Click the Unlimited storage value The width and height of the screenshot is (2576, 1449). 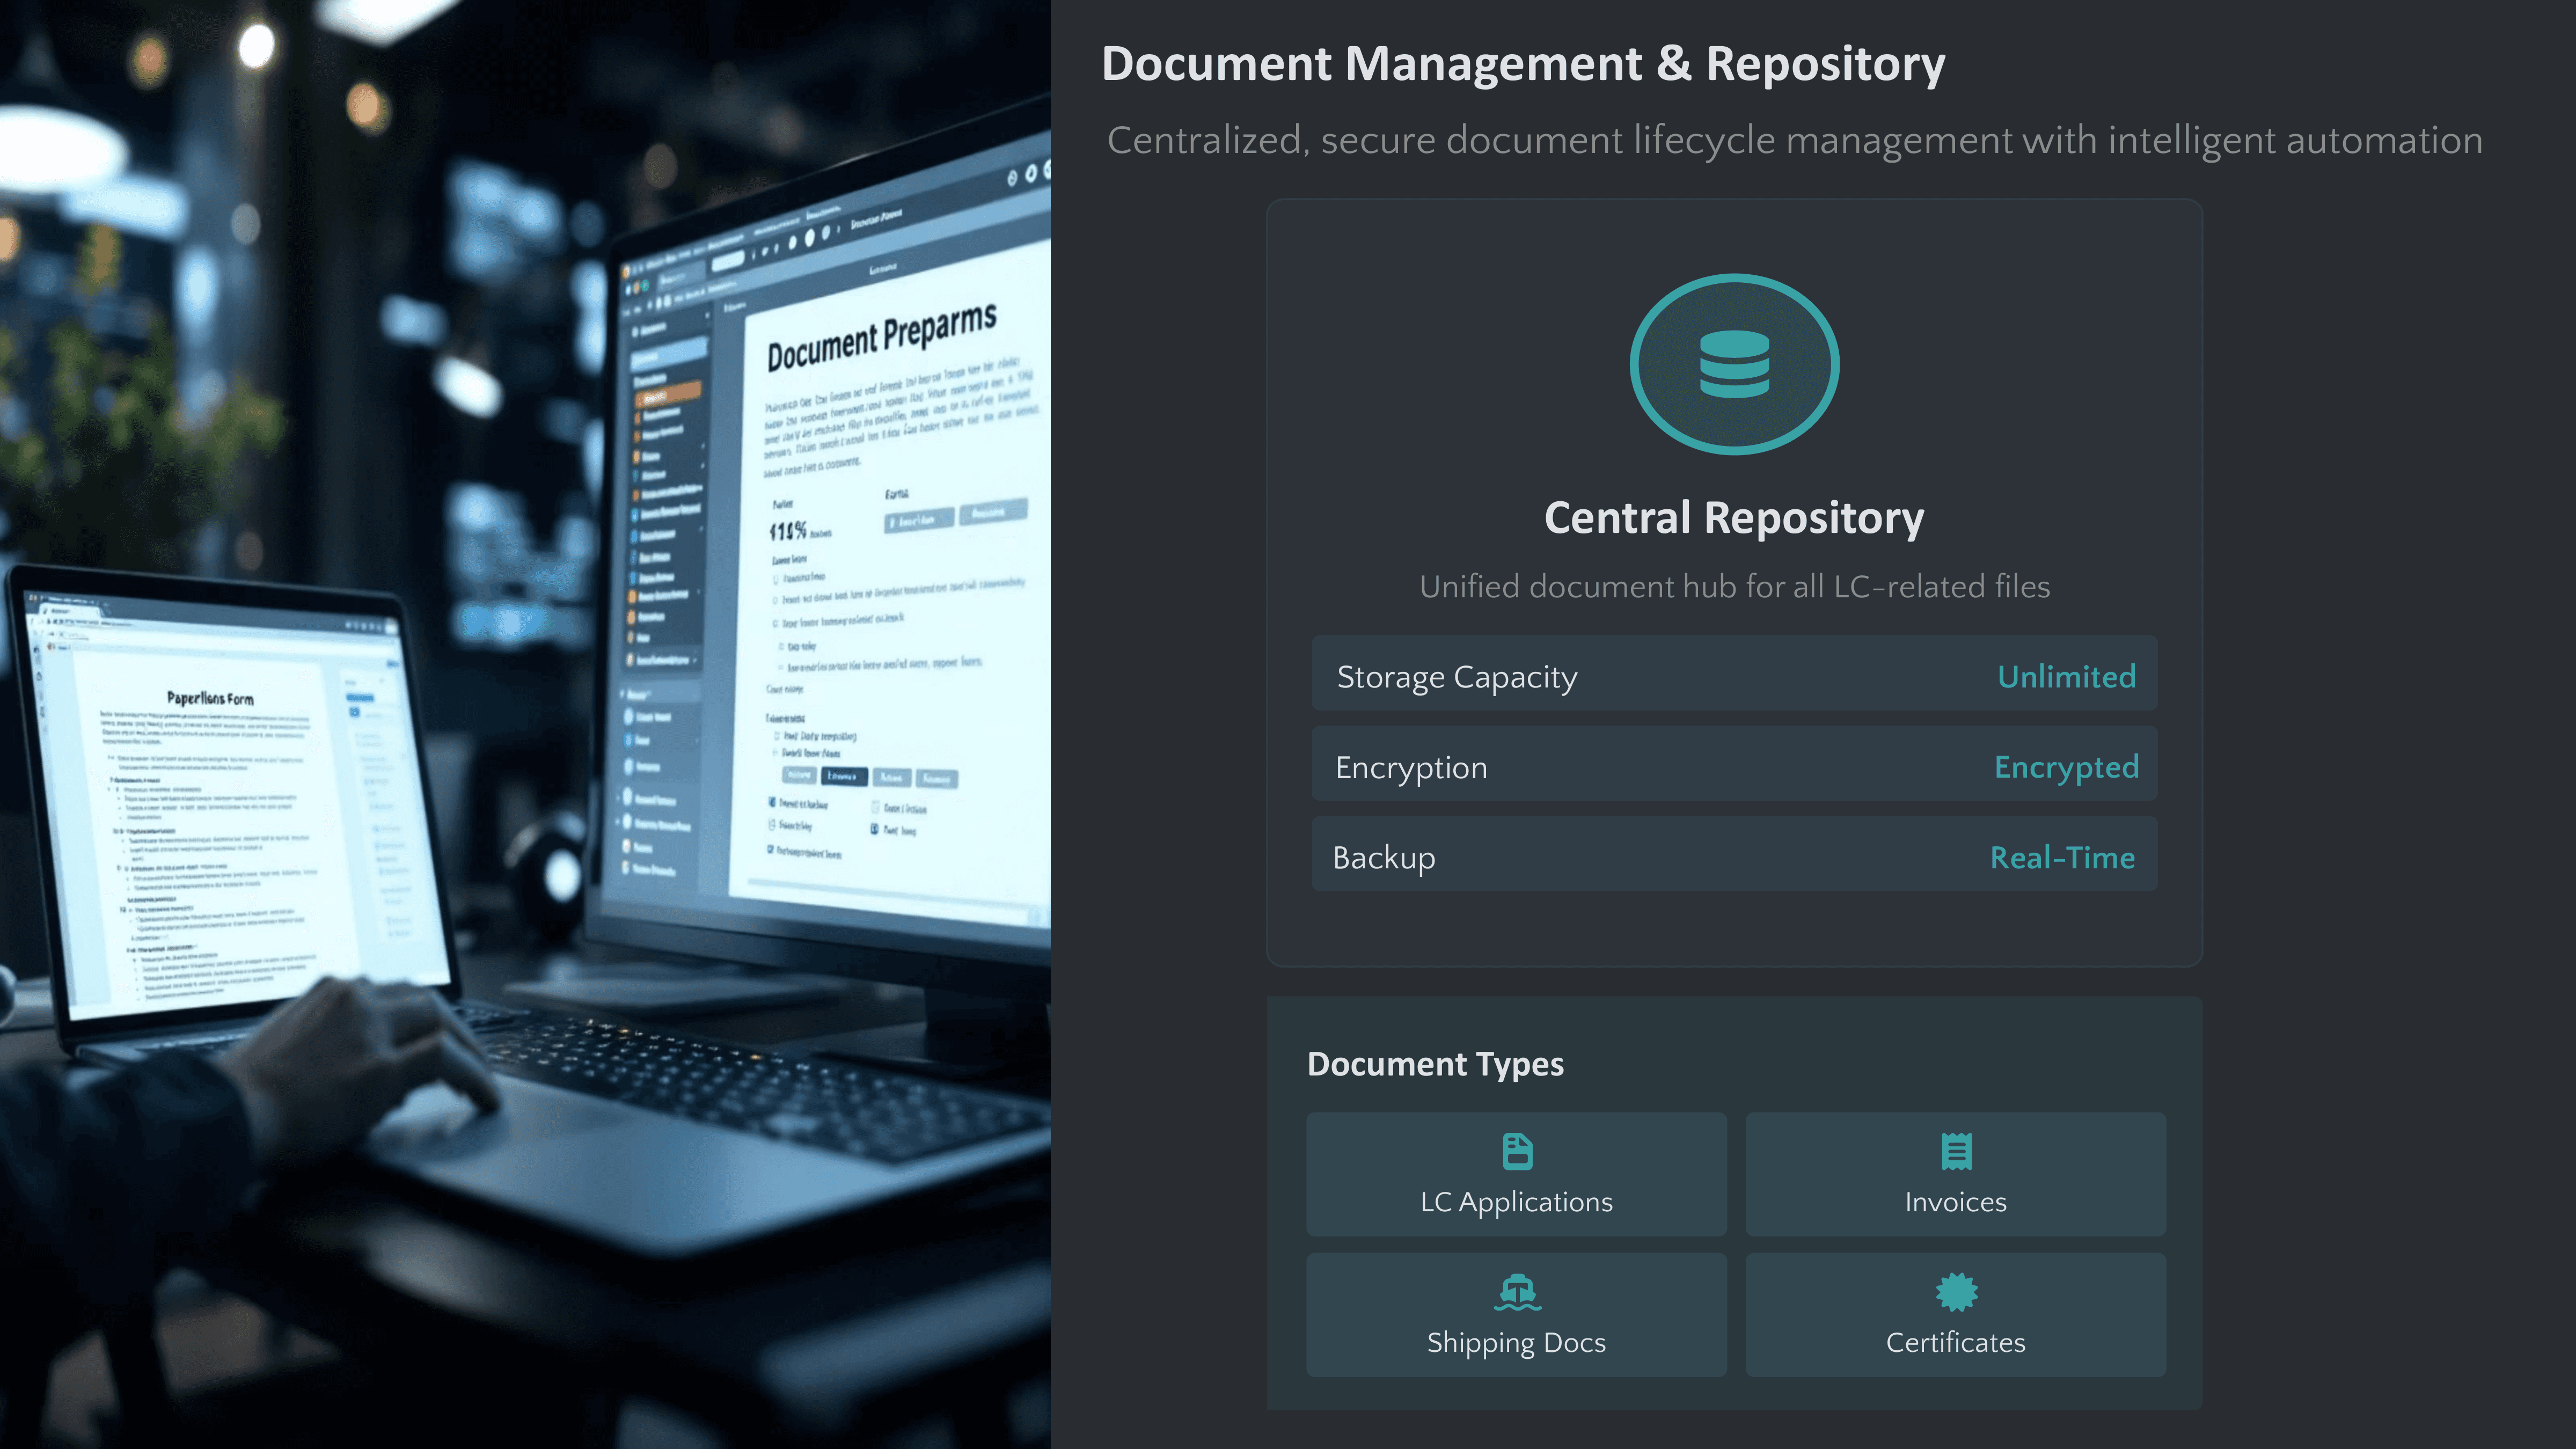(x=2066, y=677)
